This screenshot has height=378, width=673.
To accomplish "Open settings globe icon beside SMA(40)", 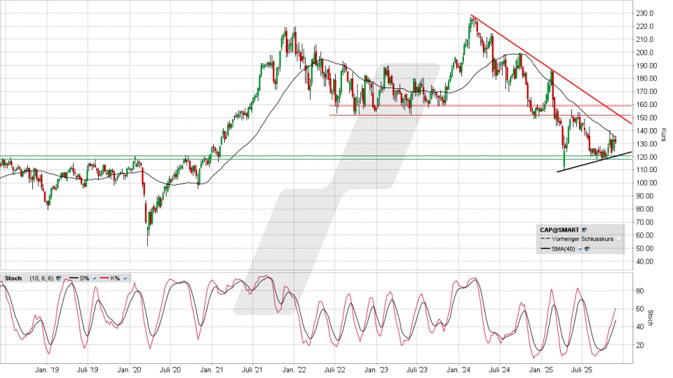I will pos(585,248).
